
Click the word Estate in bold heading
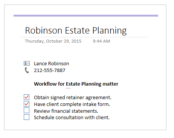(73, 84)
